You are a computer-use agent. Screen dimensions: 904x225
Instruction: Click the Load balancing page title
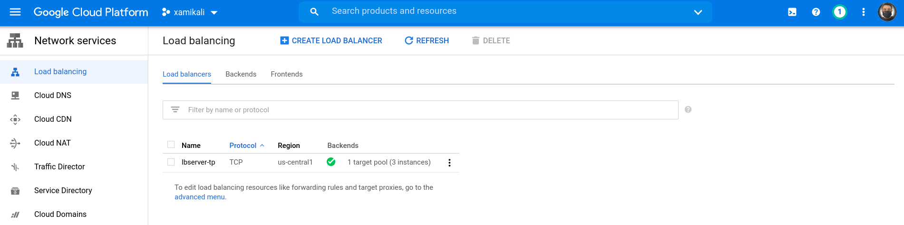199,41
